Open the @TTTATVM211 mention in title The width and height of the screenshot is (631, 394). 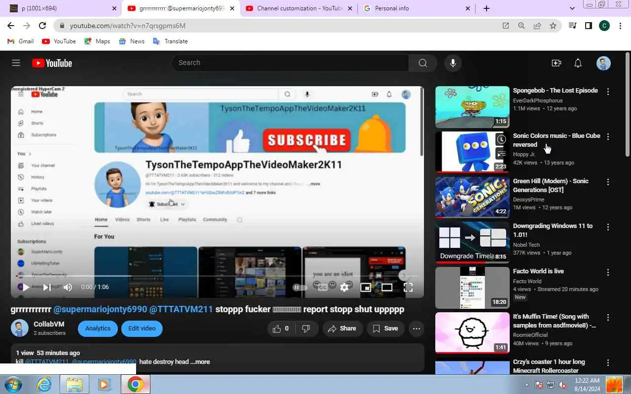(181, 309)
